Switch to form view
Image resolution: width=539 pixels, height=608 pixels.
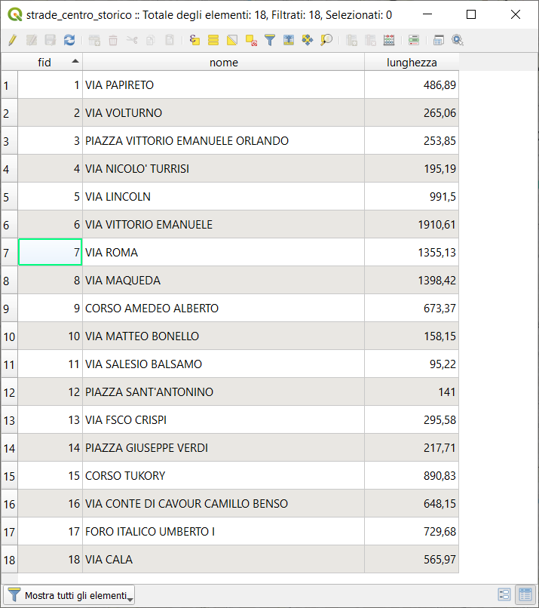tap(504, 594)
